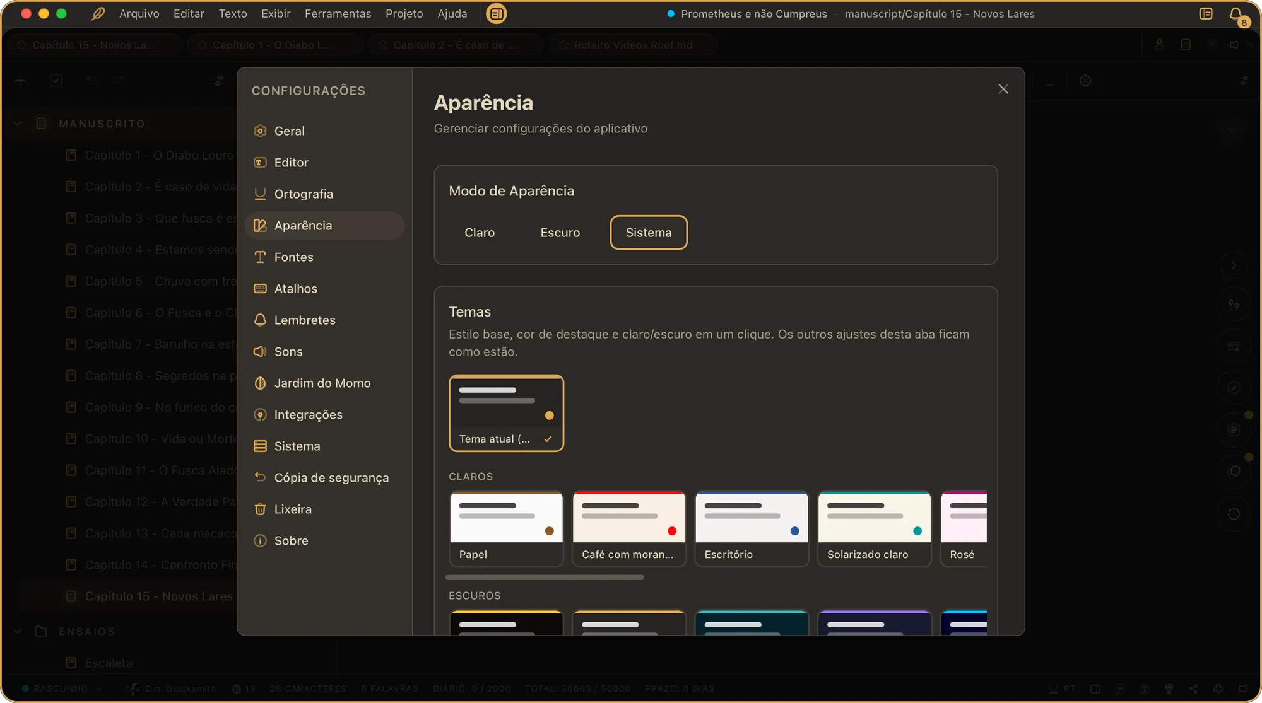Image resolution: width=1262 pixels, height=703 pixels.
Task: Close the Configurações dialog
Action: click(1003, 89)
